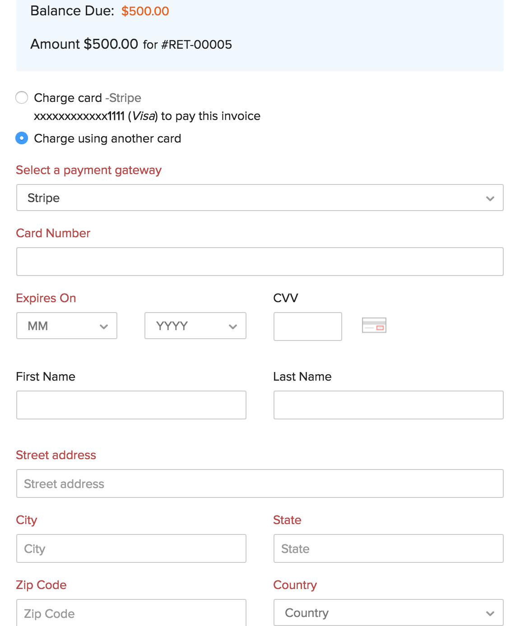Click the Country dropdown chevron arrow
This screenshot has width=520, height=626.
[x=490, y=613]
